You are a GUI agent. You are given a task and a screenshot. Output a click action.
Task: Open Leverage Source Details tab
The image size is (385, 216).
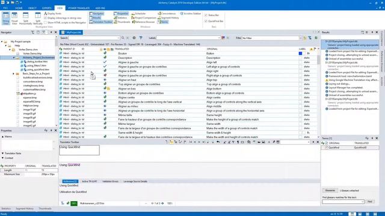tap(135, 181)
